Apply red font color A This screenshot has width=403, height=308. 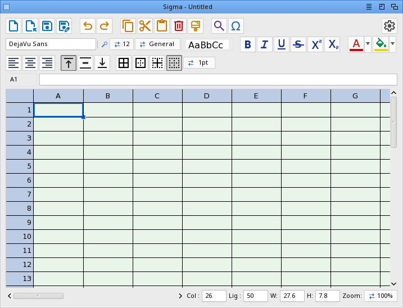[x=356, y=44]
